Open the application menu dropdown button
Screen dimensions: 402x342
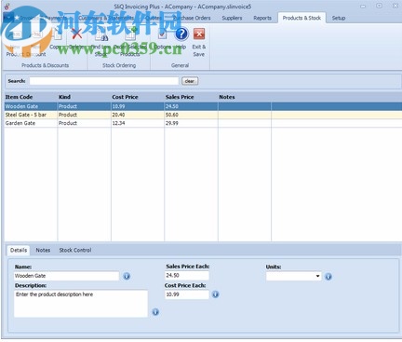click(8, 18)
